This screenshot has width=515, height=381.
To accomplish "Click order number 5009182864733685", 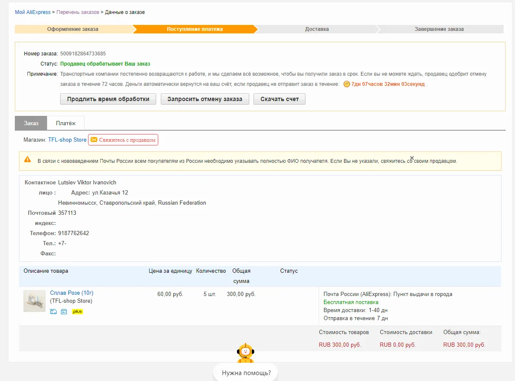I will point(83,54).
